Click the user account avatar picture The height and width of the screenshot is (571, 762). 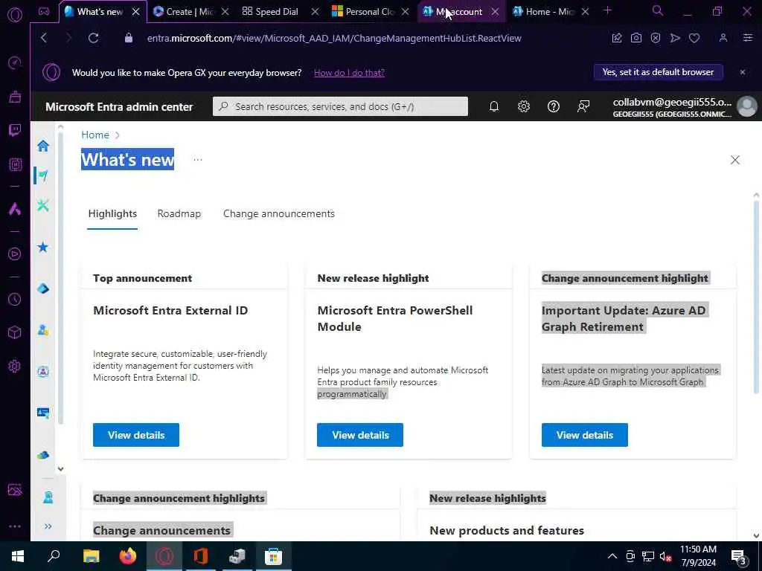pos(747,106)
